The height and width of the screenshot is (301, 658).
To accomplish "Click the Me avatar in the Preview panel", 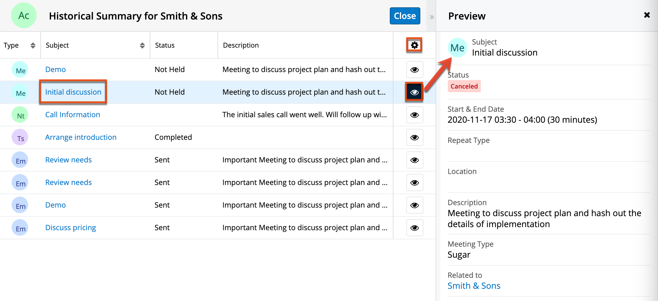I will [457, 48].
